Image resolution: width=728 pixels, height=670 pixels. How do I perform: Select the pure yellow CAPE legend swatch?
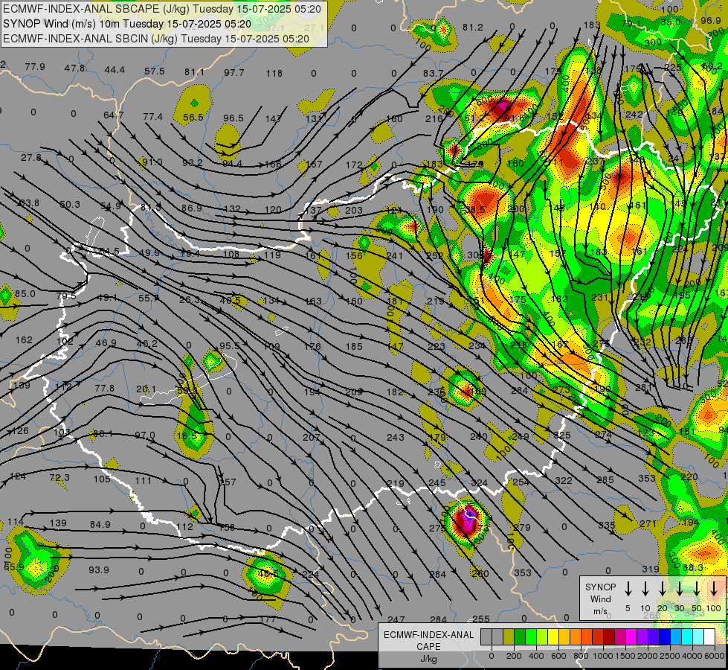tap(553, 637)
